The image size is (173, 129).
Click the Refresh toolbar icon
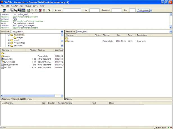coord(28,10)
